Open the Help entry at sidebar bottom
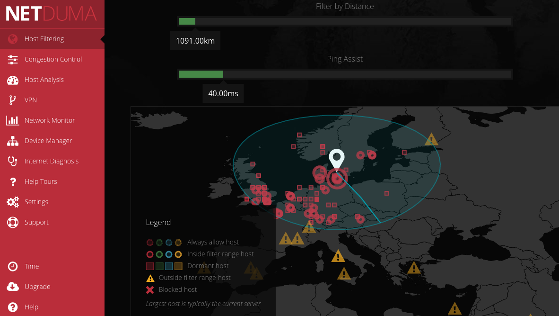Screen dimensions: 559x316 point(31,307)
